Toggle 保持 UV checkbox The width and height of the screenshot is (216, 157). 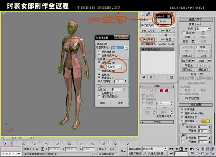(x=183, y=33)
